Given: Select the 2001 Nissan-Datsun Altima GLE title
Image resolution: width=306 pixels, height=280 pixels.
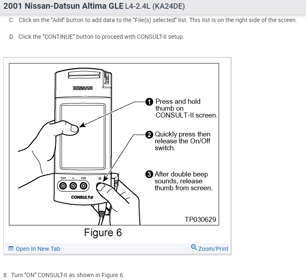Looking at the screenshot, I should [x=63, y=6].
